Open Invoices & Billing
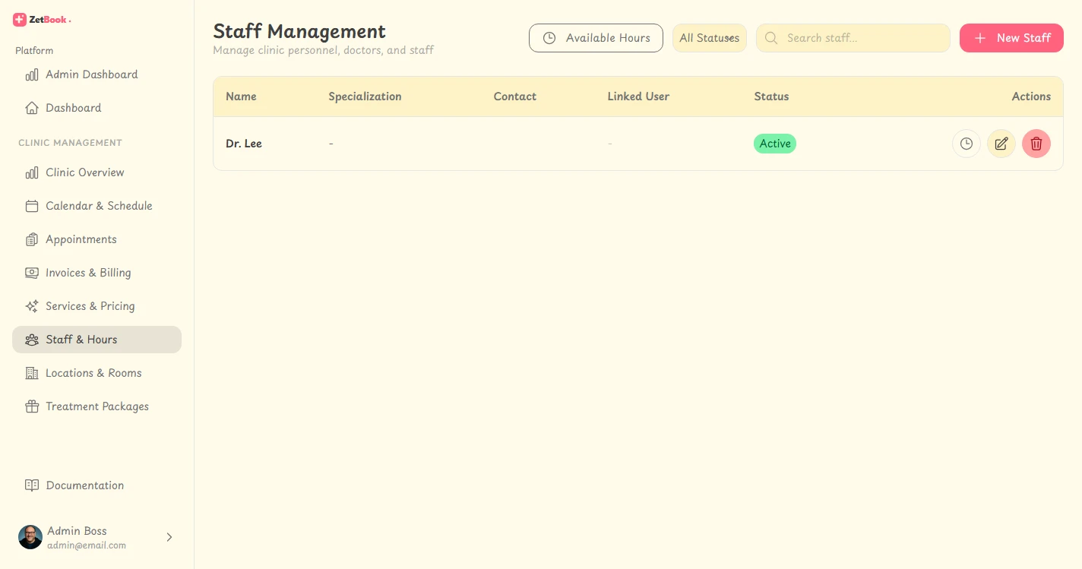1082x569 pixels. (96, 273)
